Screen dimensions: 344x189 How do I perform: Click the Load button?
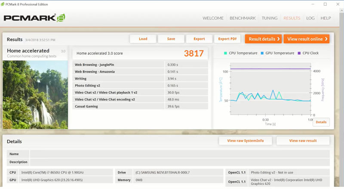pyautogui.click(x=143, y=39)
